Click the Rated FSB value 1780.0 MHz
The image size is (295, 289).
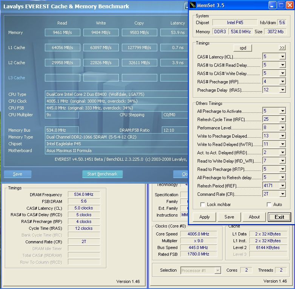(198, 254)
